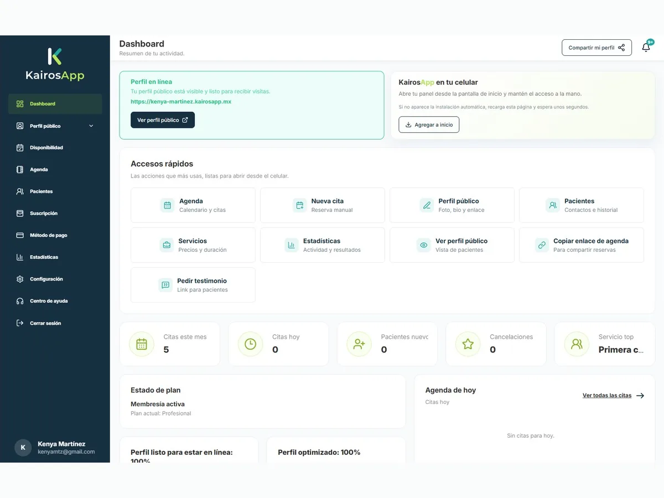
Task: Click the 'Primera c...' Servicio top value
Action: tap(621, 350)
